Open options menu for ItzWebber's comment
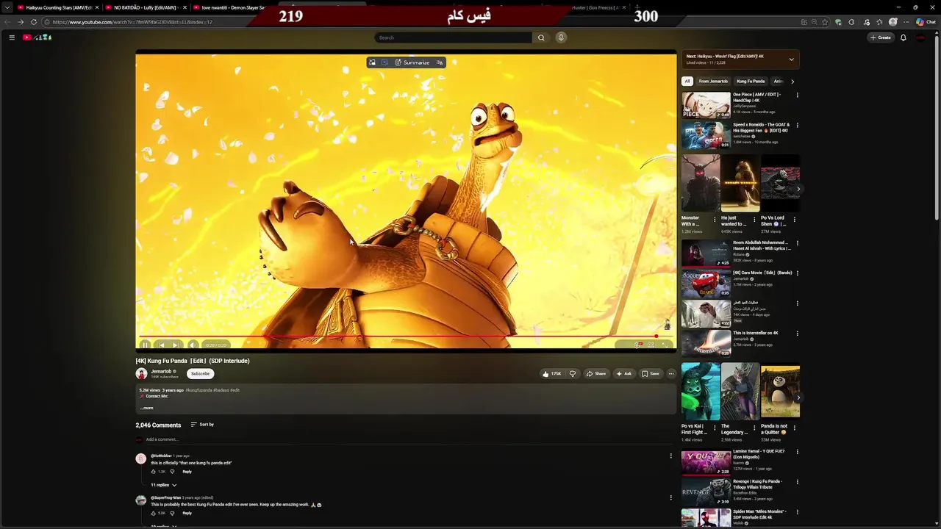The height and width of the screenshot is (529, 941). [x=670, y=456]
